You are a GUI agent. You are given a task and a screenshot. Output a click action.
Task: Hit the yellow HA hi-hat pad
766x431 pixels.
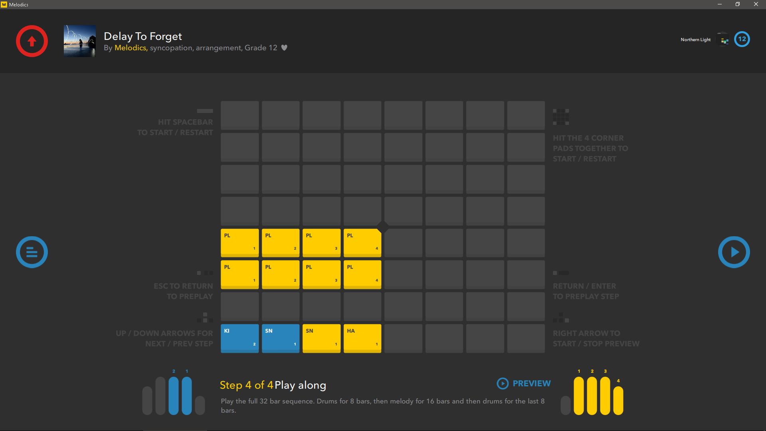[x=362, y=338]
